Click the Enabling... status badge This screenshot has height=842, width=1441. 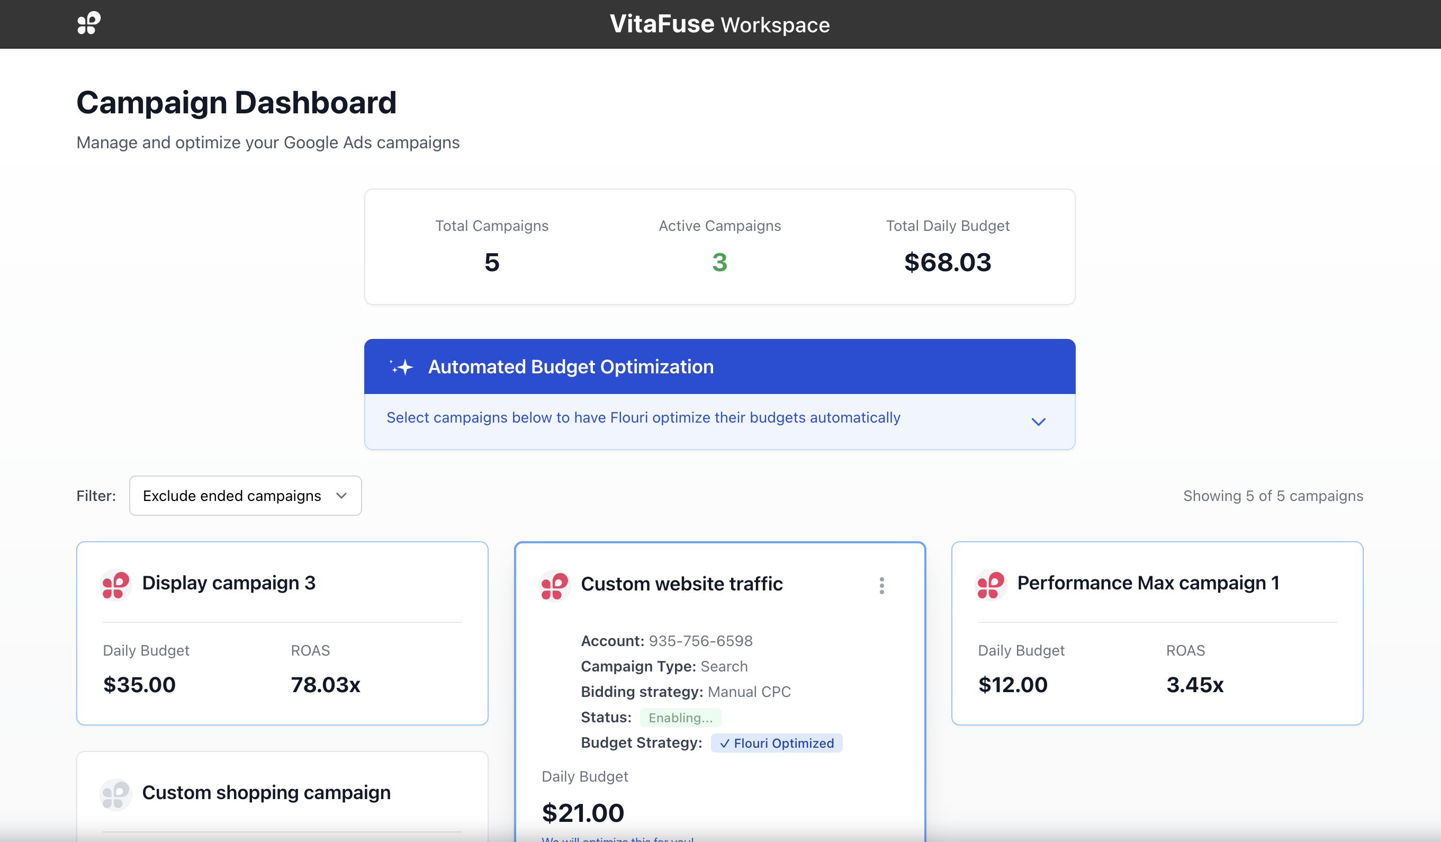680,718
